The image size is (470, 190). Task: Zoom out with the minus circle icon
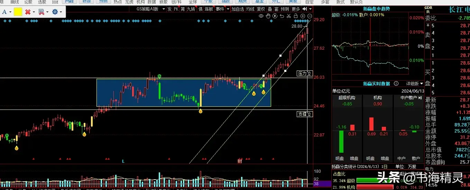click(x=310, y=16)
